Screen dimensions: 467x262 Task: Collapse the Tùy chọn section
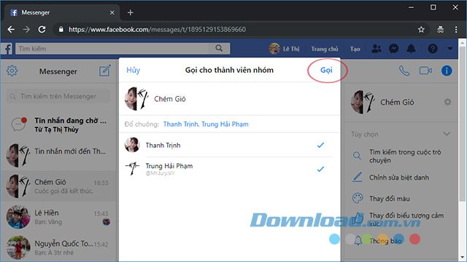[447, 134]
